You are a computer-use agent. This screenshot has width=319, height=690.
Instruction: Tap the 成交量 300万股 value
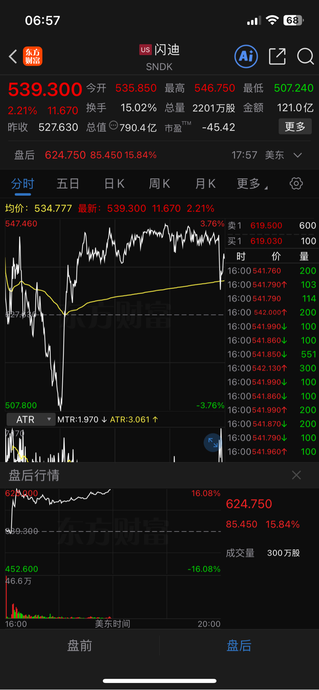pos(284,553)
